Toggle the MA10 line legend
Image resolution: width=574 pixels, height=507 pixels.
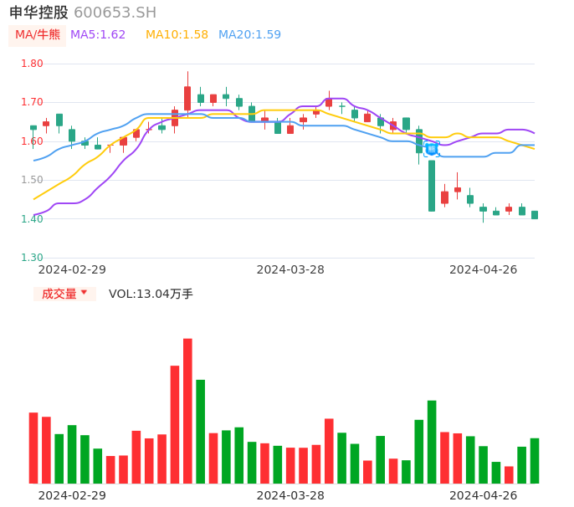[177, 35]
